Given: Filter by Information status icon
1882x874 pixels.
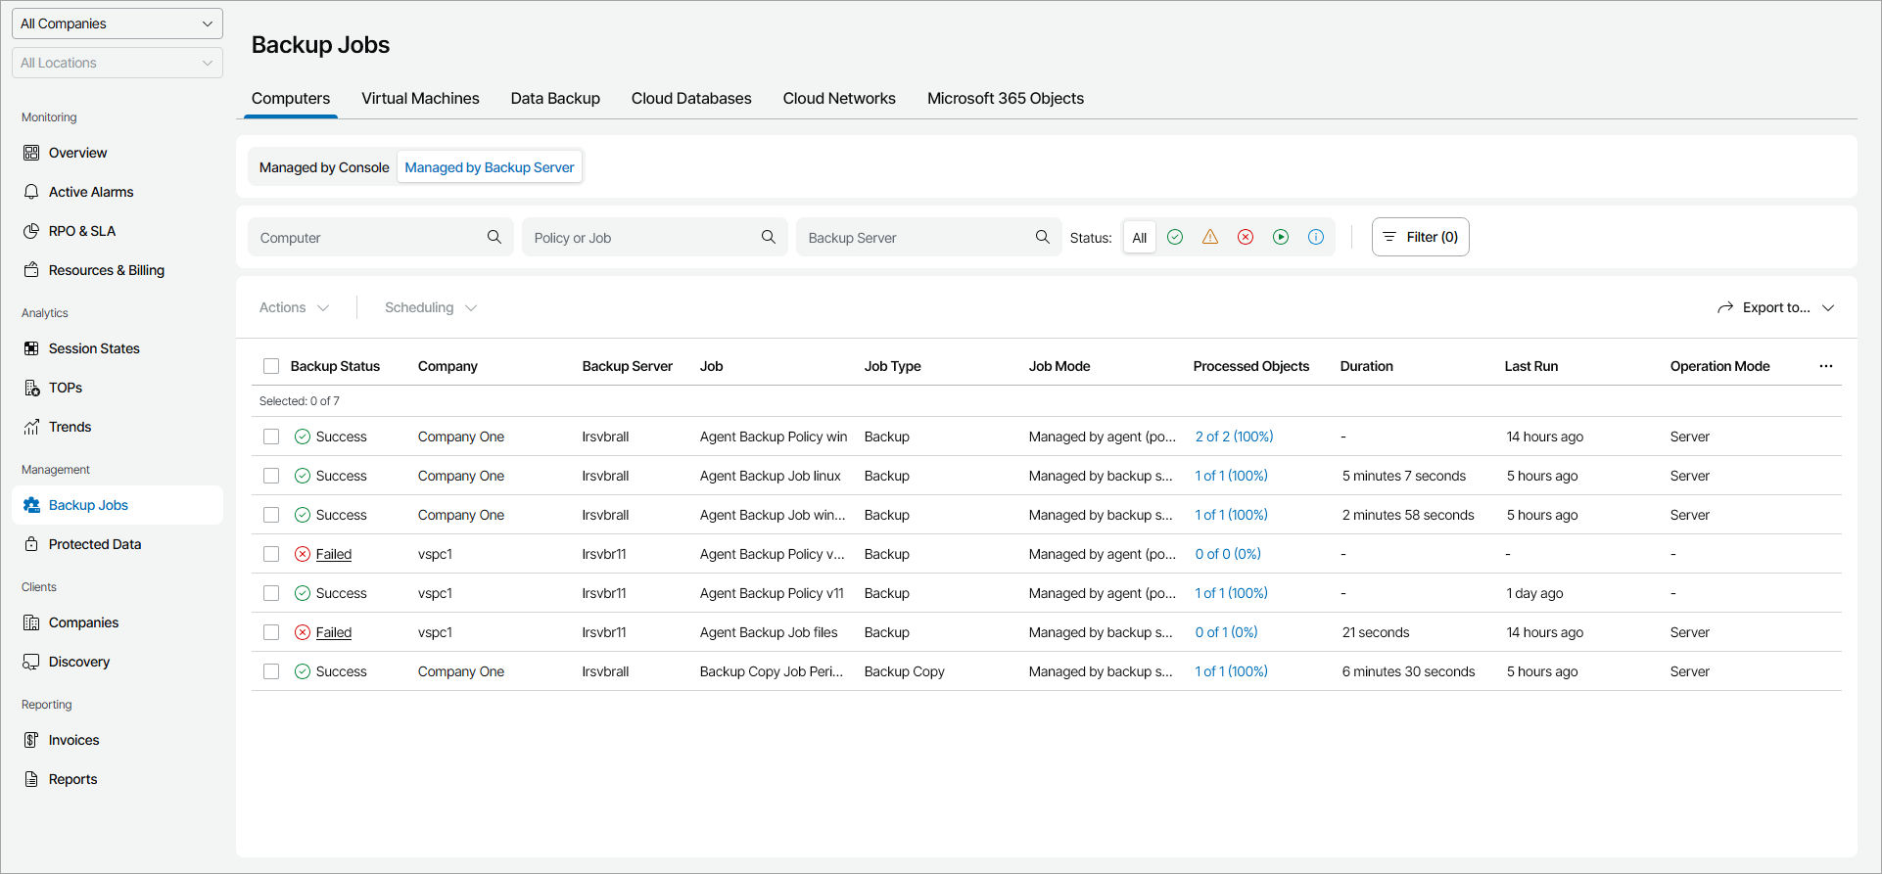Looking at the screenshot, I should [x=1316, y=237].
